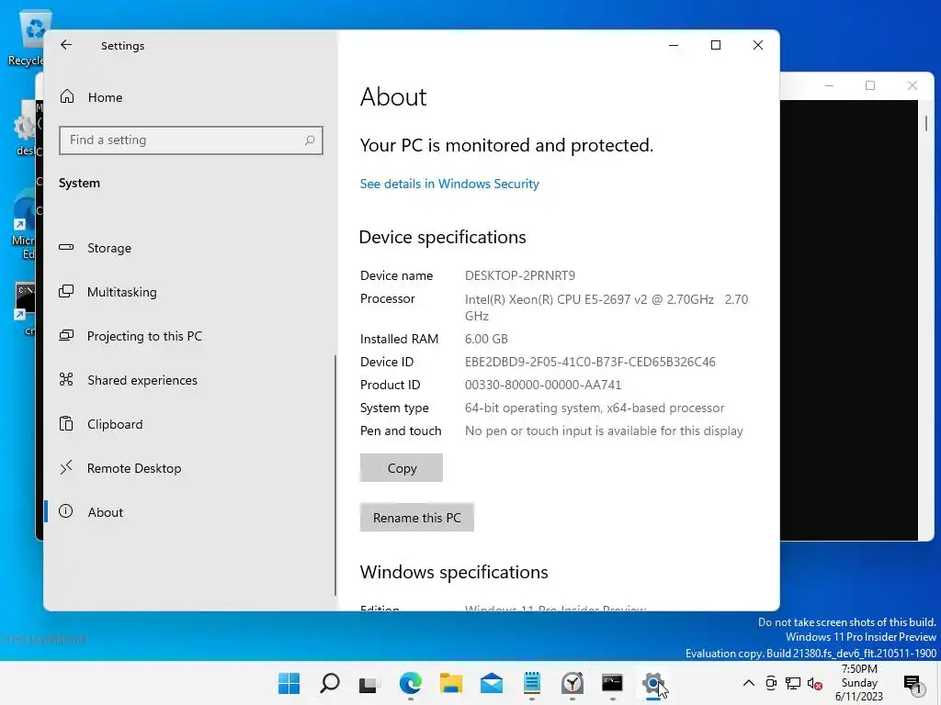
Task: Open taskbar Search
Action: coord(330,683)
